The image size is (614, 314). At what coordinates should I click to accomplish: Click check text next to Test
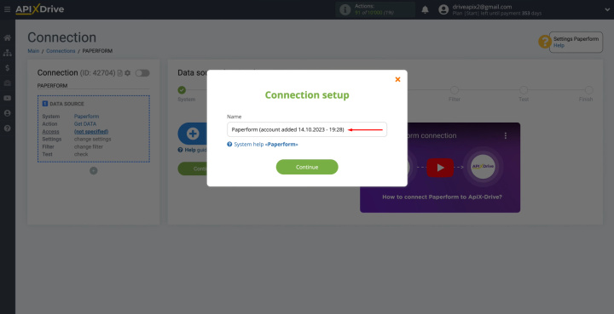tap(81, 154)
